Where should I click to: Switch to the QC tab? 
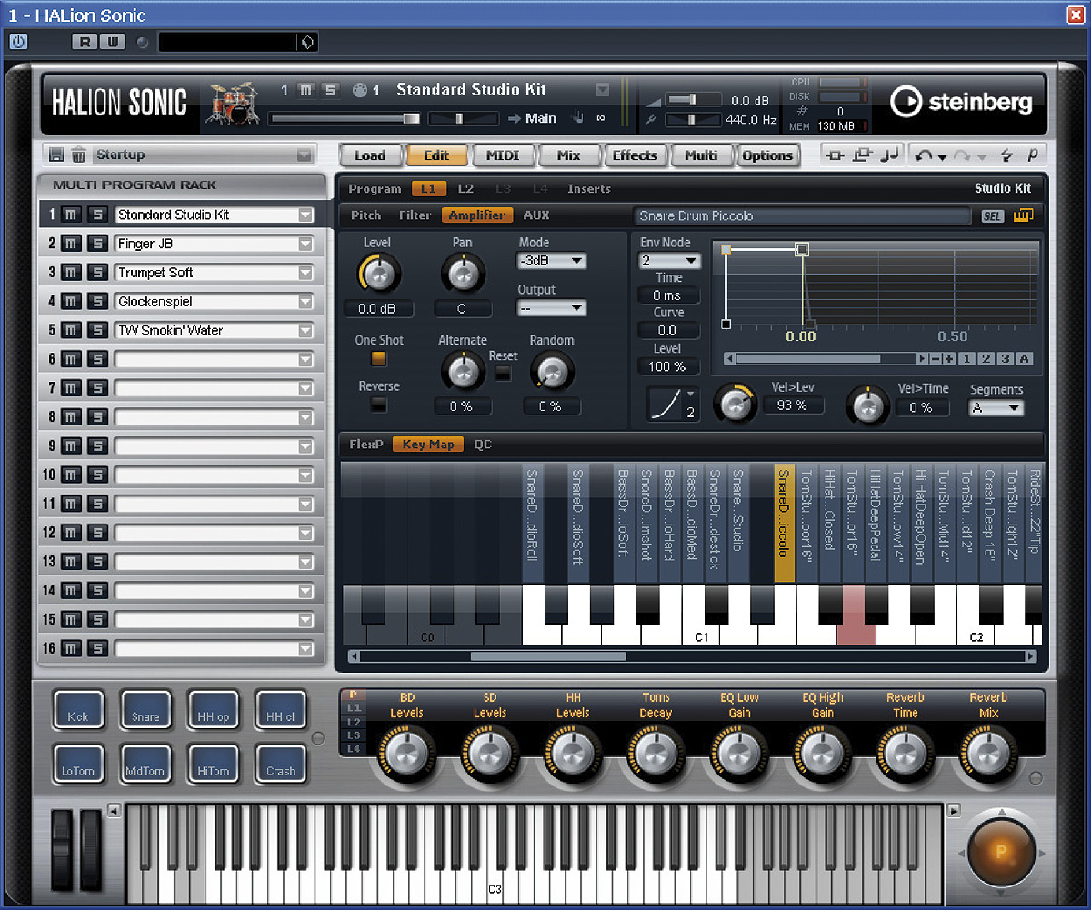[483, 445]
